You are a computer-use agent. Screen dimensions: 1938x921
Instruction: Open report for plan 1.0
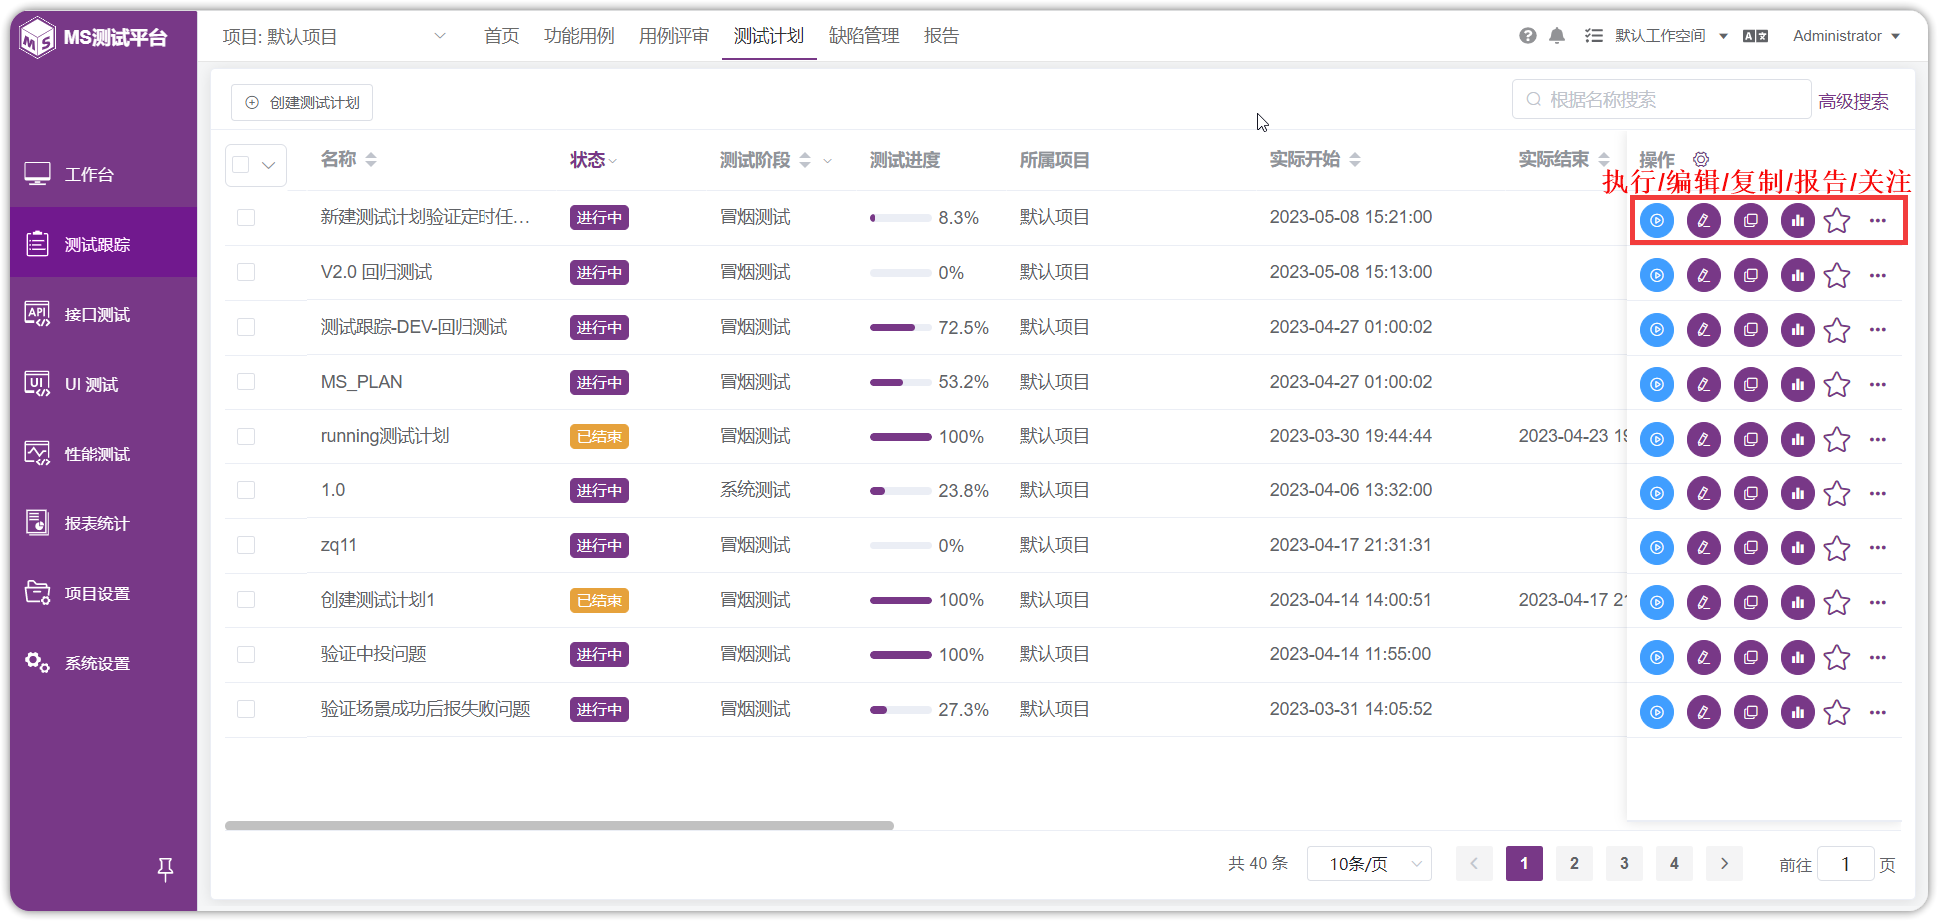tap(1797, 493)
